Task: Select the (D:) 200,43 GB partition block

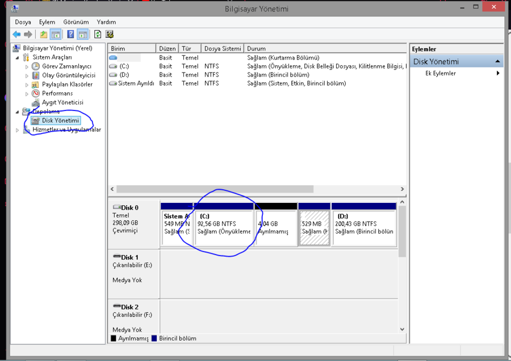Action: (364, 227)
